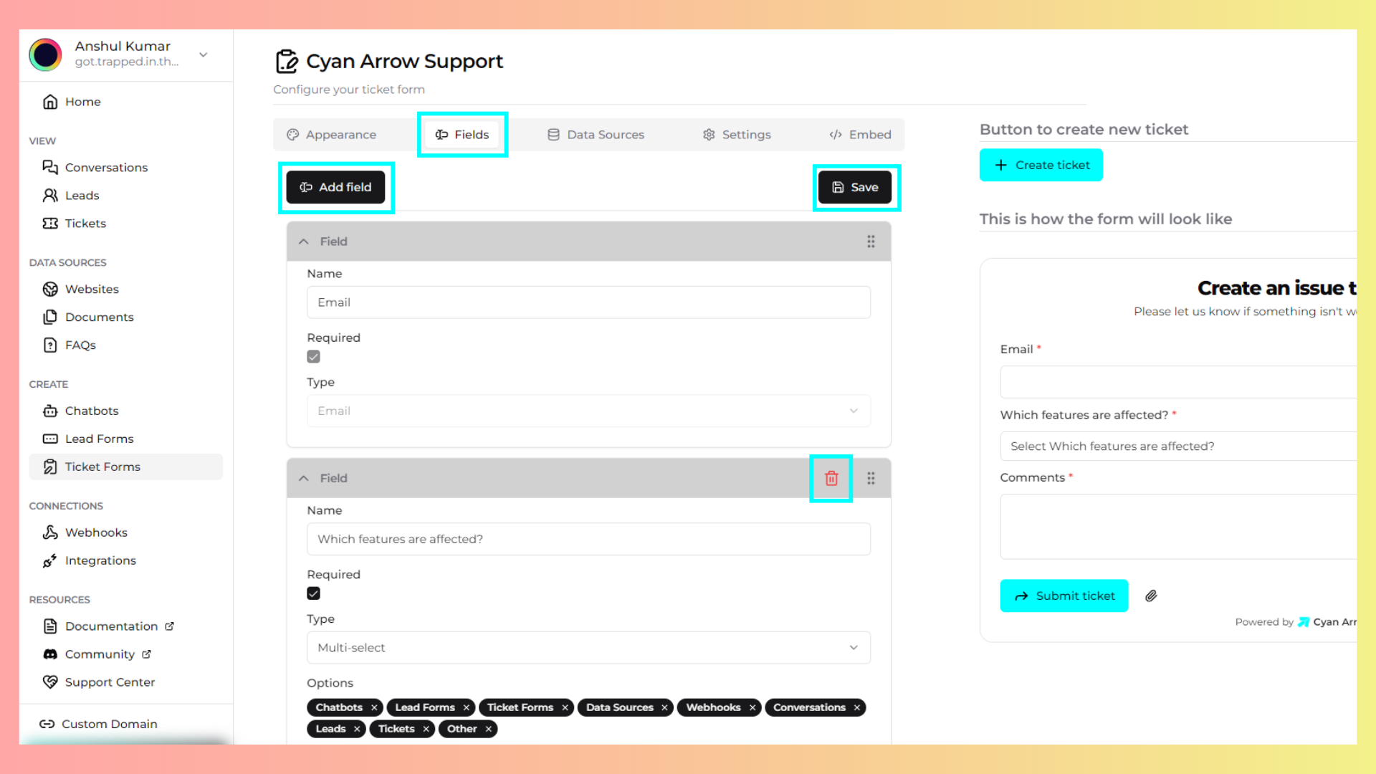Grab the drag handle of Email field

pos(871,242)
